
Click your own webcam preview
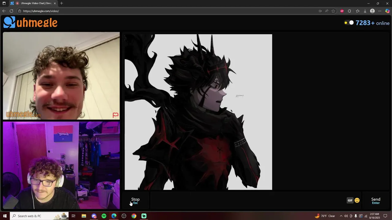tap(61, 165)
